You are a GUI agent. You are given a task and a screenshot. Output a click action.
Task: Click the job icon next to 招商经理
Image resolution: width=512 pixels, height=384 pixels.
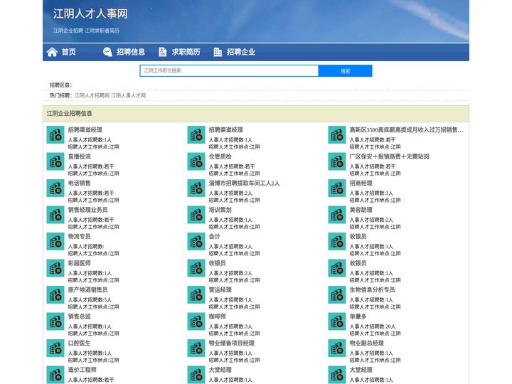coord(336,188)
